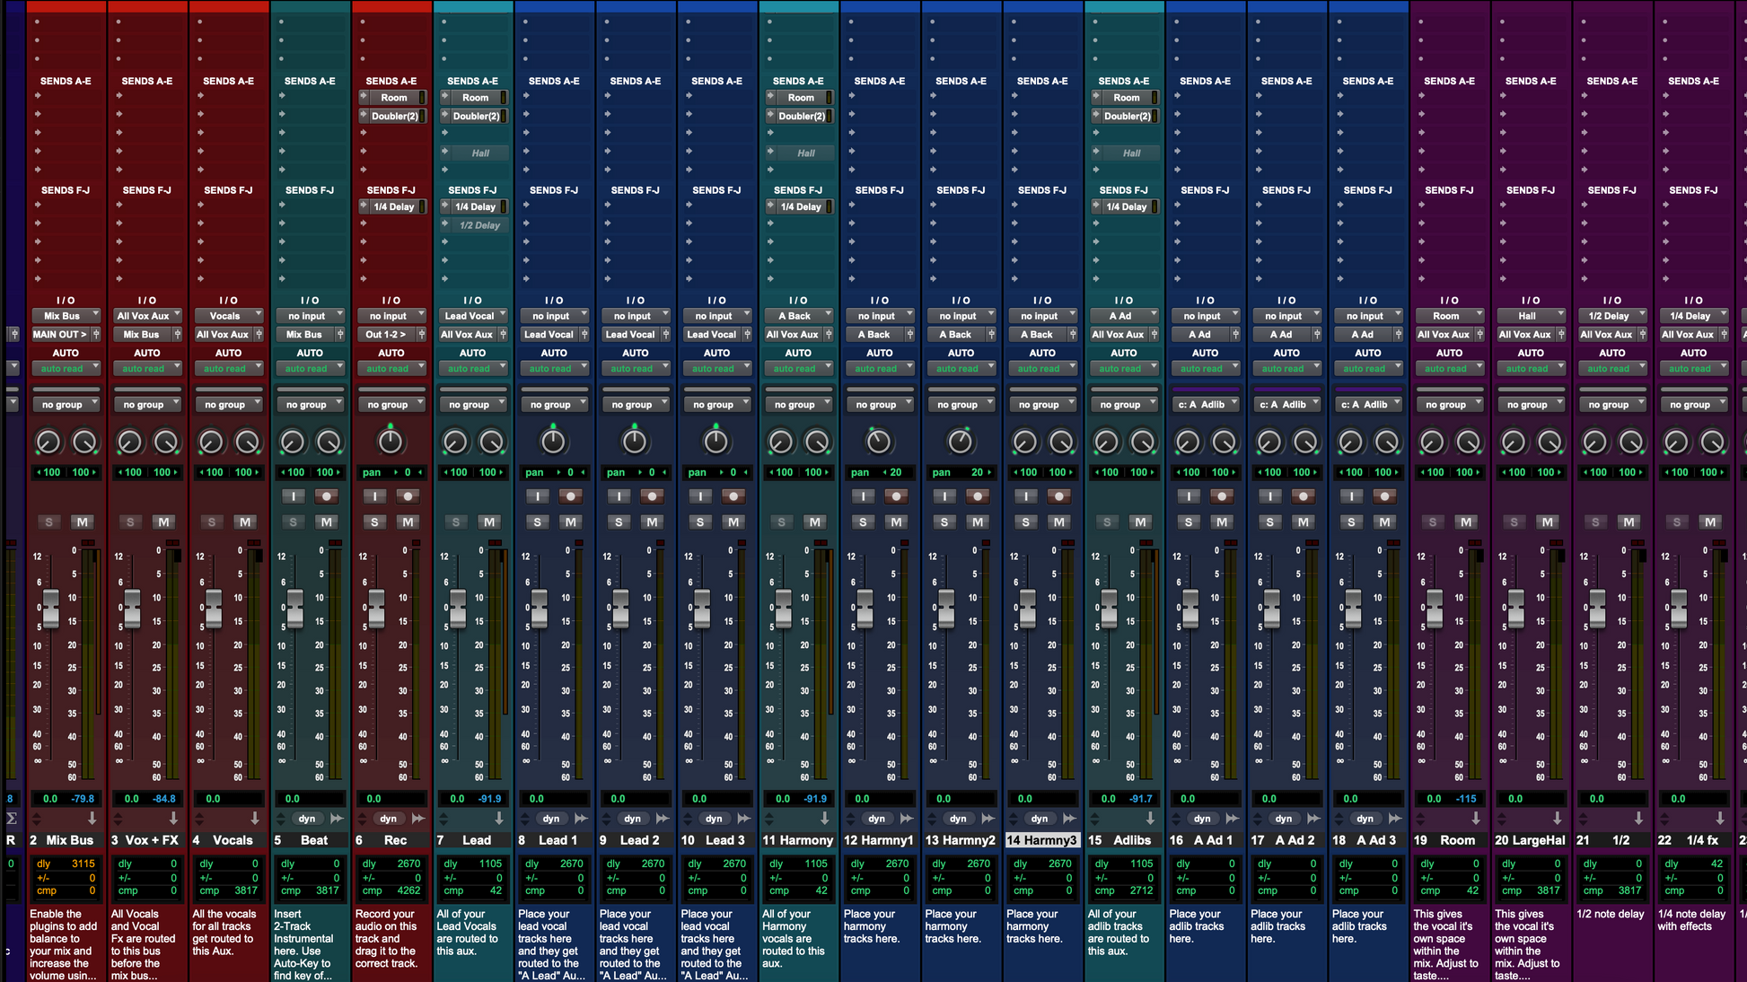Screen dimensions: 1747x982
Task: Click the Doubler(2) send on Harmony
Action: click(801, 116)
